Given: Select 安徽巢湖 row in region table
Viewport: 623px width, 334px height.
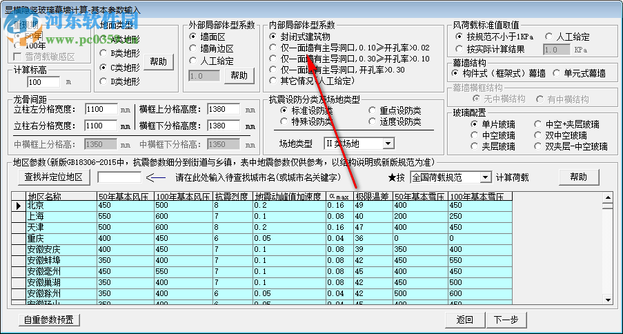Looking at the screenshot, I should (261, 283).
